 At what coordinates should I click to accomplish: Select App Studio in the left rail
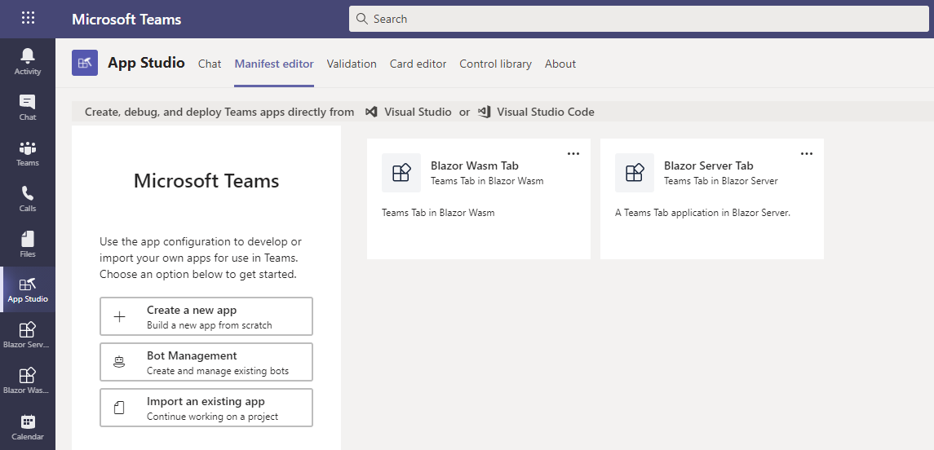pyautogui.click(x=28, y=289)
